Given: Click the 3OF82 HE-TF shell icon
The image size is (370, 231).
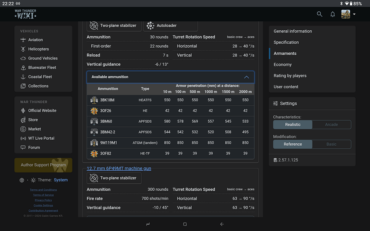Looking at the screenshot, I should pyautogui.click(x=94, y=153).
